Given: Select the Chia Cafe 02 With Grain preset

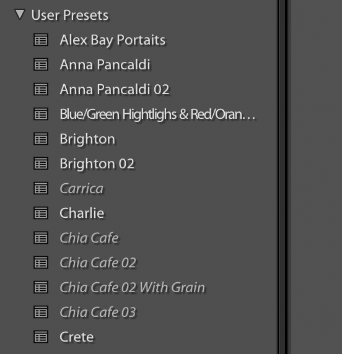Looking at the screenshot, I should [x=132, y=287].
